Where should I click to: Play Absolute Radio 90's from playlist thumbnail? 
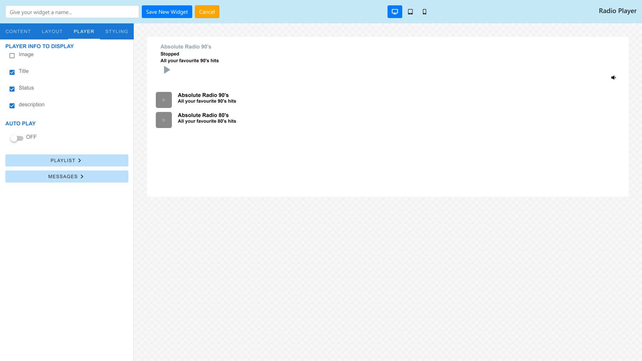coord(164,100)
